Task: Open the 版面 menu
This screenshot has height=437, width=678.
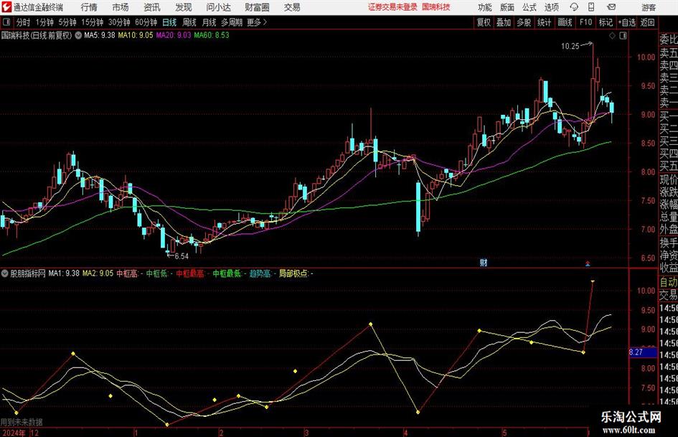Action: [507, 7]
